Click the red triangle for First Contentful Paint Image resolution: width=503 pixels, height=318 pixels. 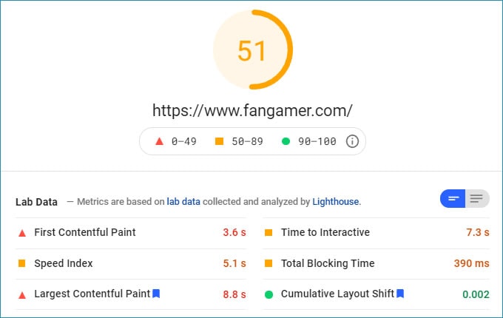(x=22, y=233)
